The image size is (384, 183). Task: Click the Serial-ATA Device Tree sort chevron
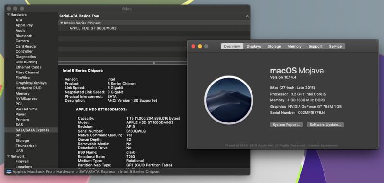click(247, 16)
